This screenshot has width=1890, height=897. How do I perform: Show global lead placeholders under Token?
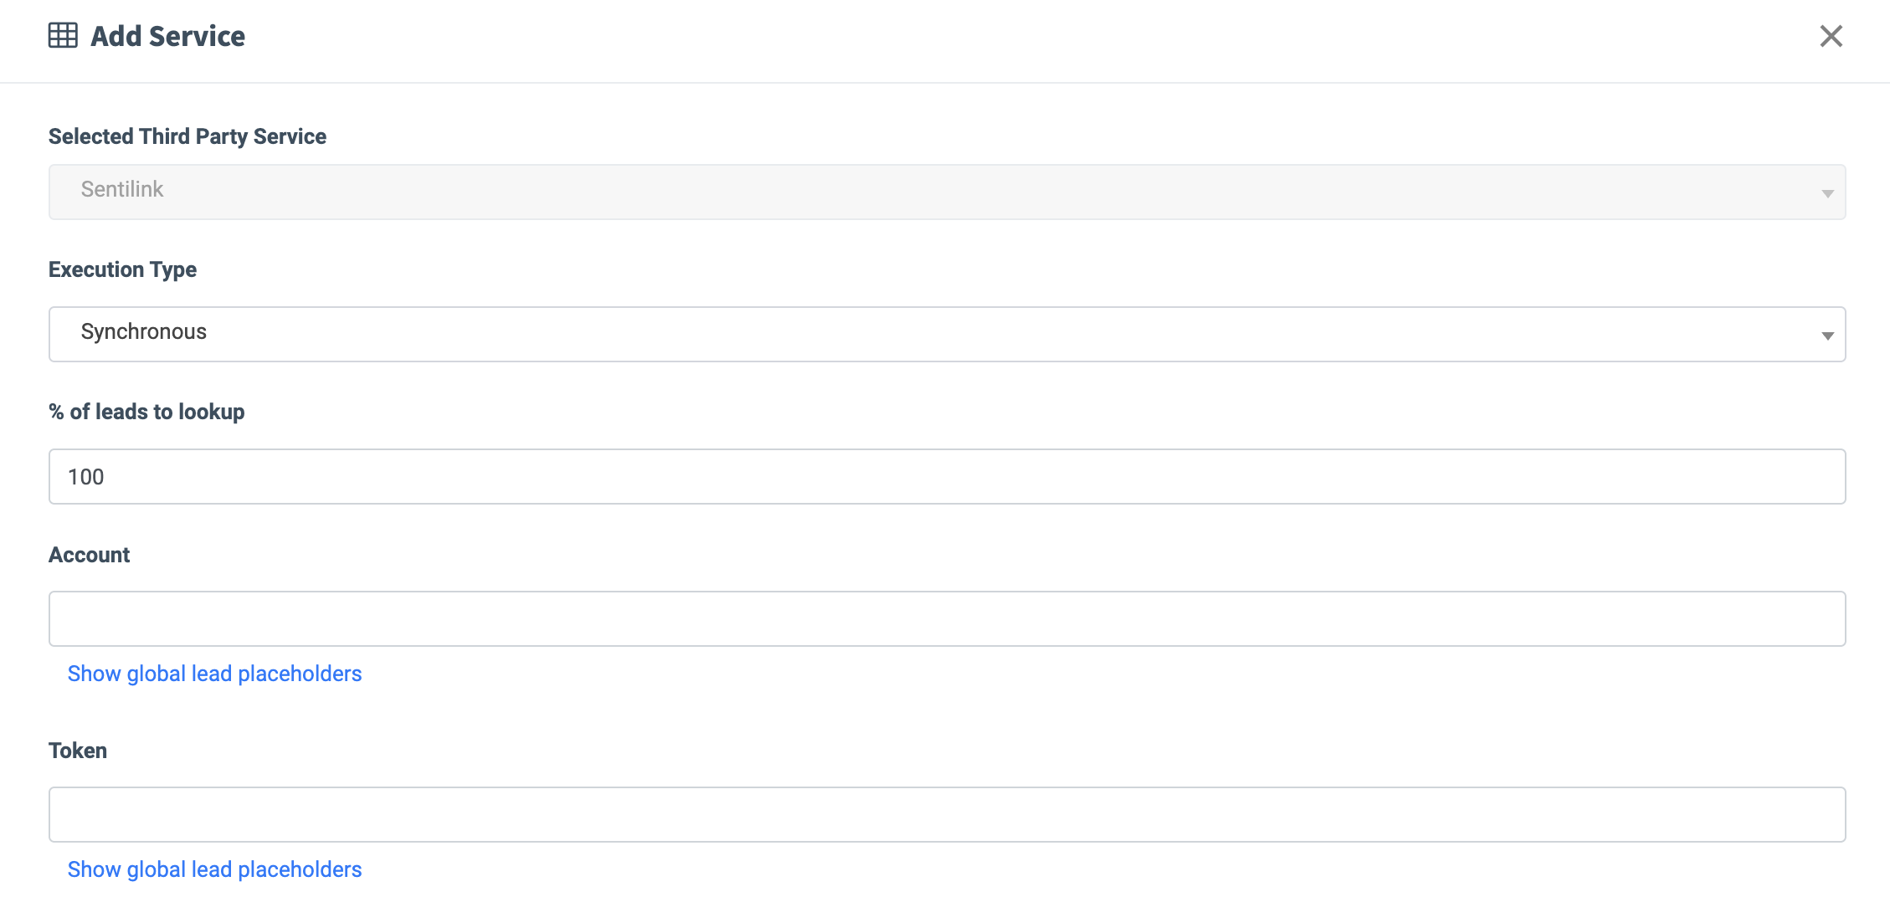[214, 869]
